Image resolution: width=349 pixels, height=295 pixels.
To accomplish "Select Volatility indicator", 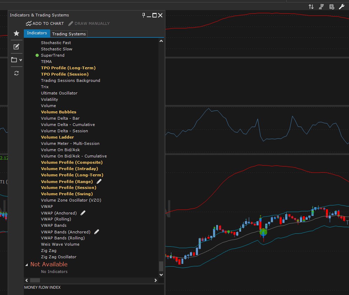I will coord(49,99).
